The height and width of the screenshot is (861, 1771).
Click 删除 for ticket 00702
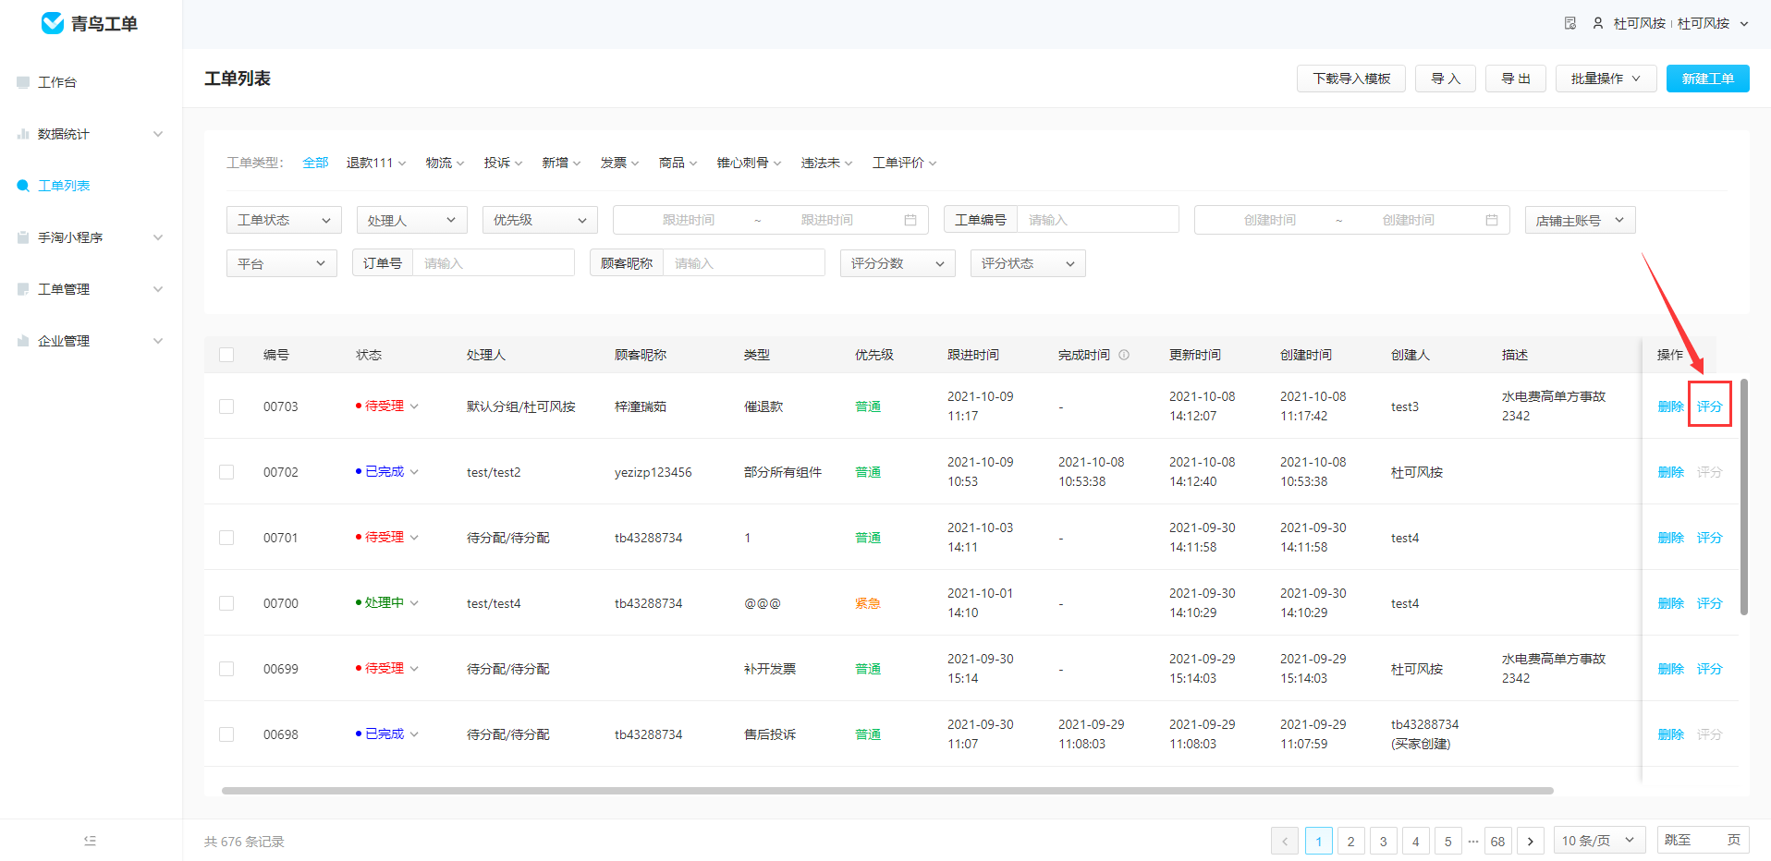[1670, 472]
